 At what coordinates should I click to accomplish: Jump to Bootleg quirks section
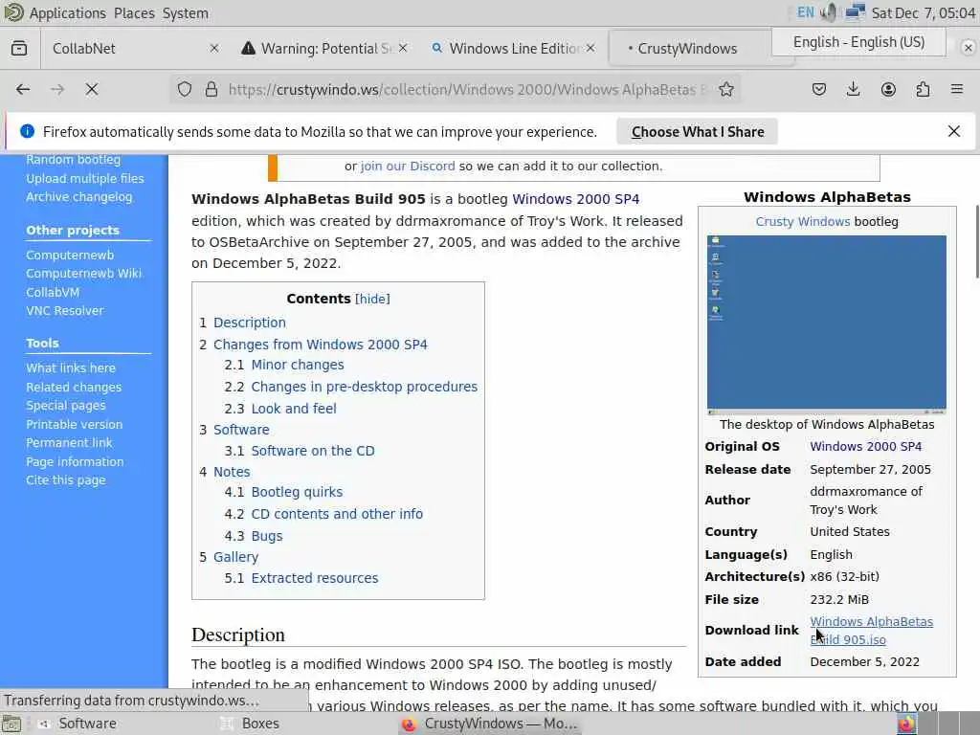tap(297, 492)
